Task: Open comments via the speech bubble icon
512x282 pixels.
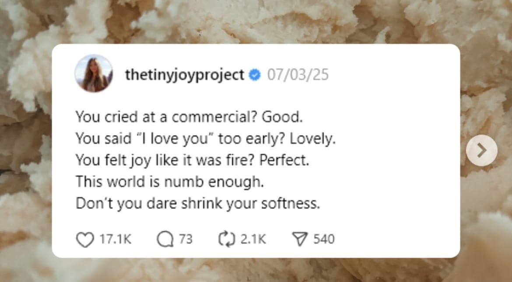Action: [x=165, y=240]
